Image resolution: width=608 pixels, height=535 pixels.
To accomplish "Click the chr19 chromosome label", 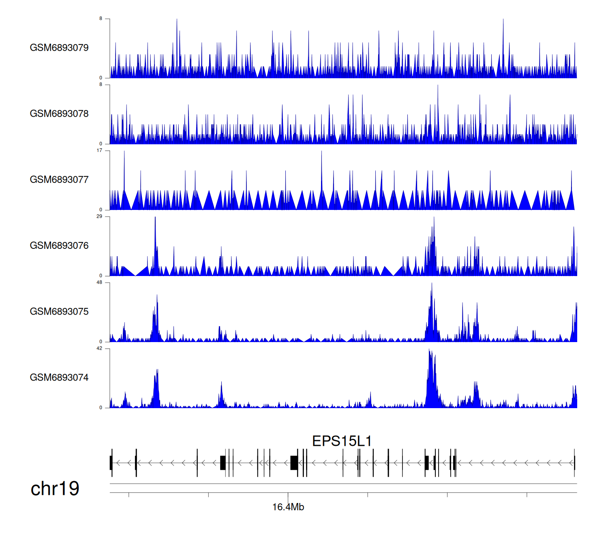I will point(55,489).
